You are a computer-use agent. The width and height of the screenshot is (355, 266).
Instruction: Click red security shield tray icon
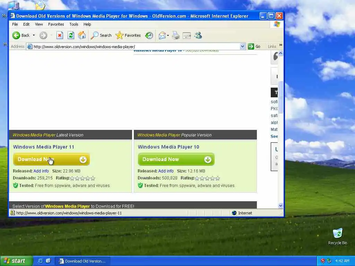point(323,261)
